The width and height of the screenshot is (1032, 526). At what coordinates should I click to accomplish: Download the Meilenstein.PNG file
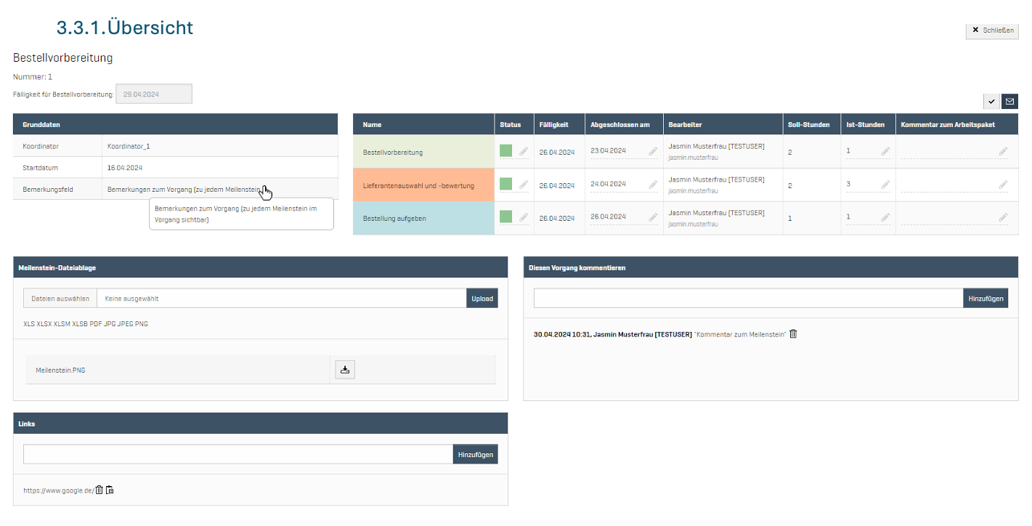coord(345,370)
